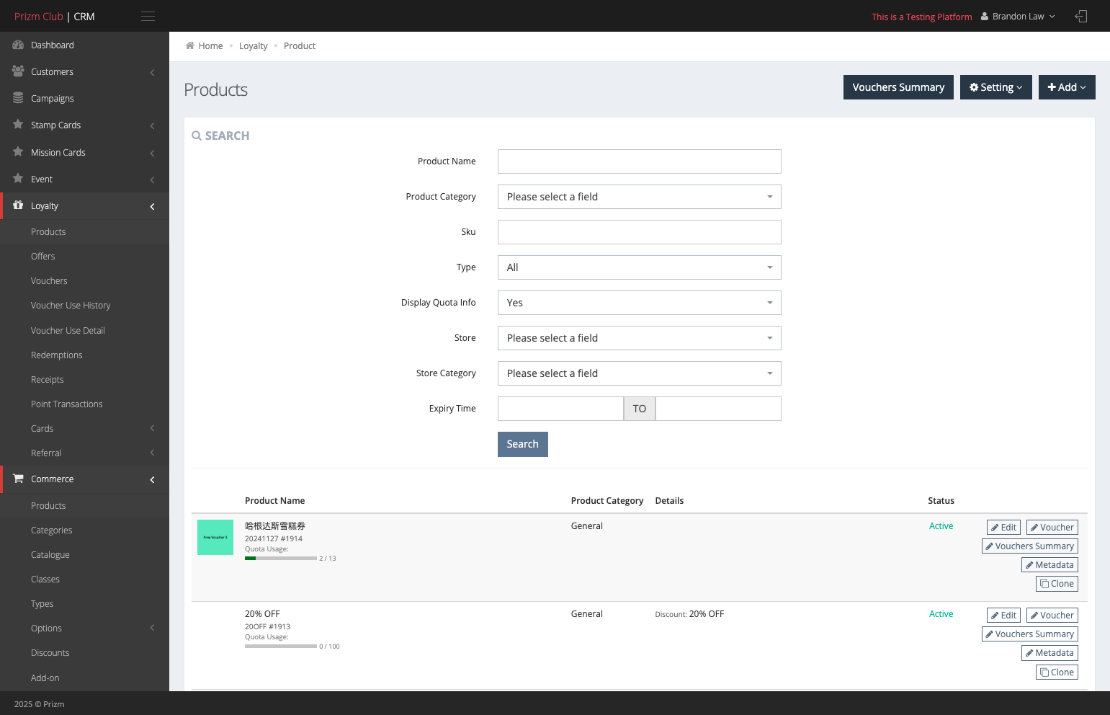Image resolution: width=1110 pixels, height=715 pixels.
Task: Click the logout icon in top bar
Action: pyautogui.click(x=1080, y=17)
